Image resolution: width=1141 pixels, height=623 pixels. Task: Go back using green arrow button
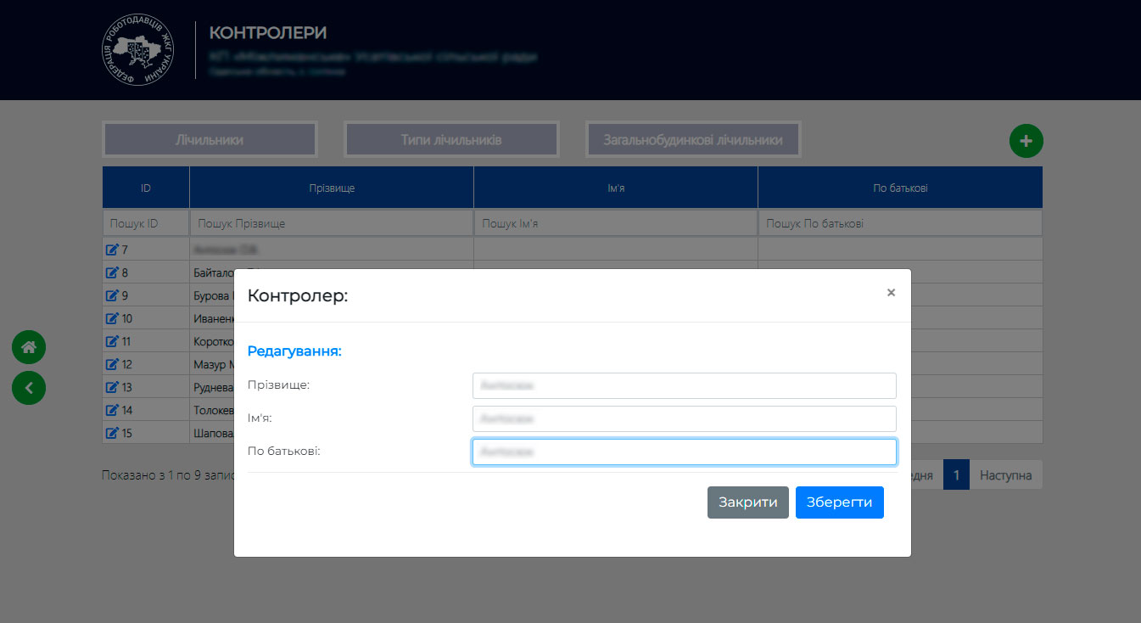[x=29, y=388]
